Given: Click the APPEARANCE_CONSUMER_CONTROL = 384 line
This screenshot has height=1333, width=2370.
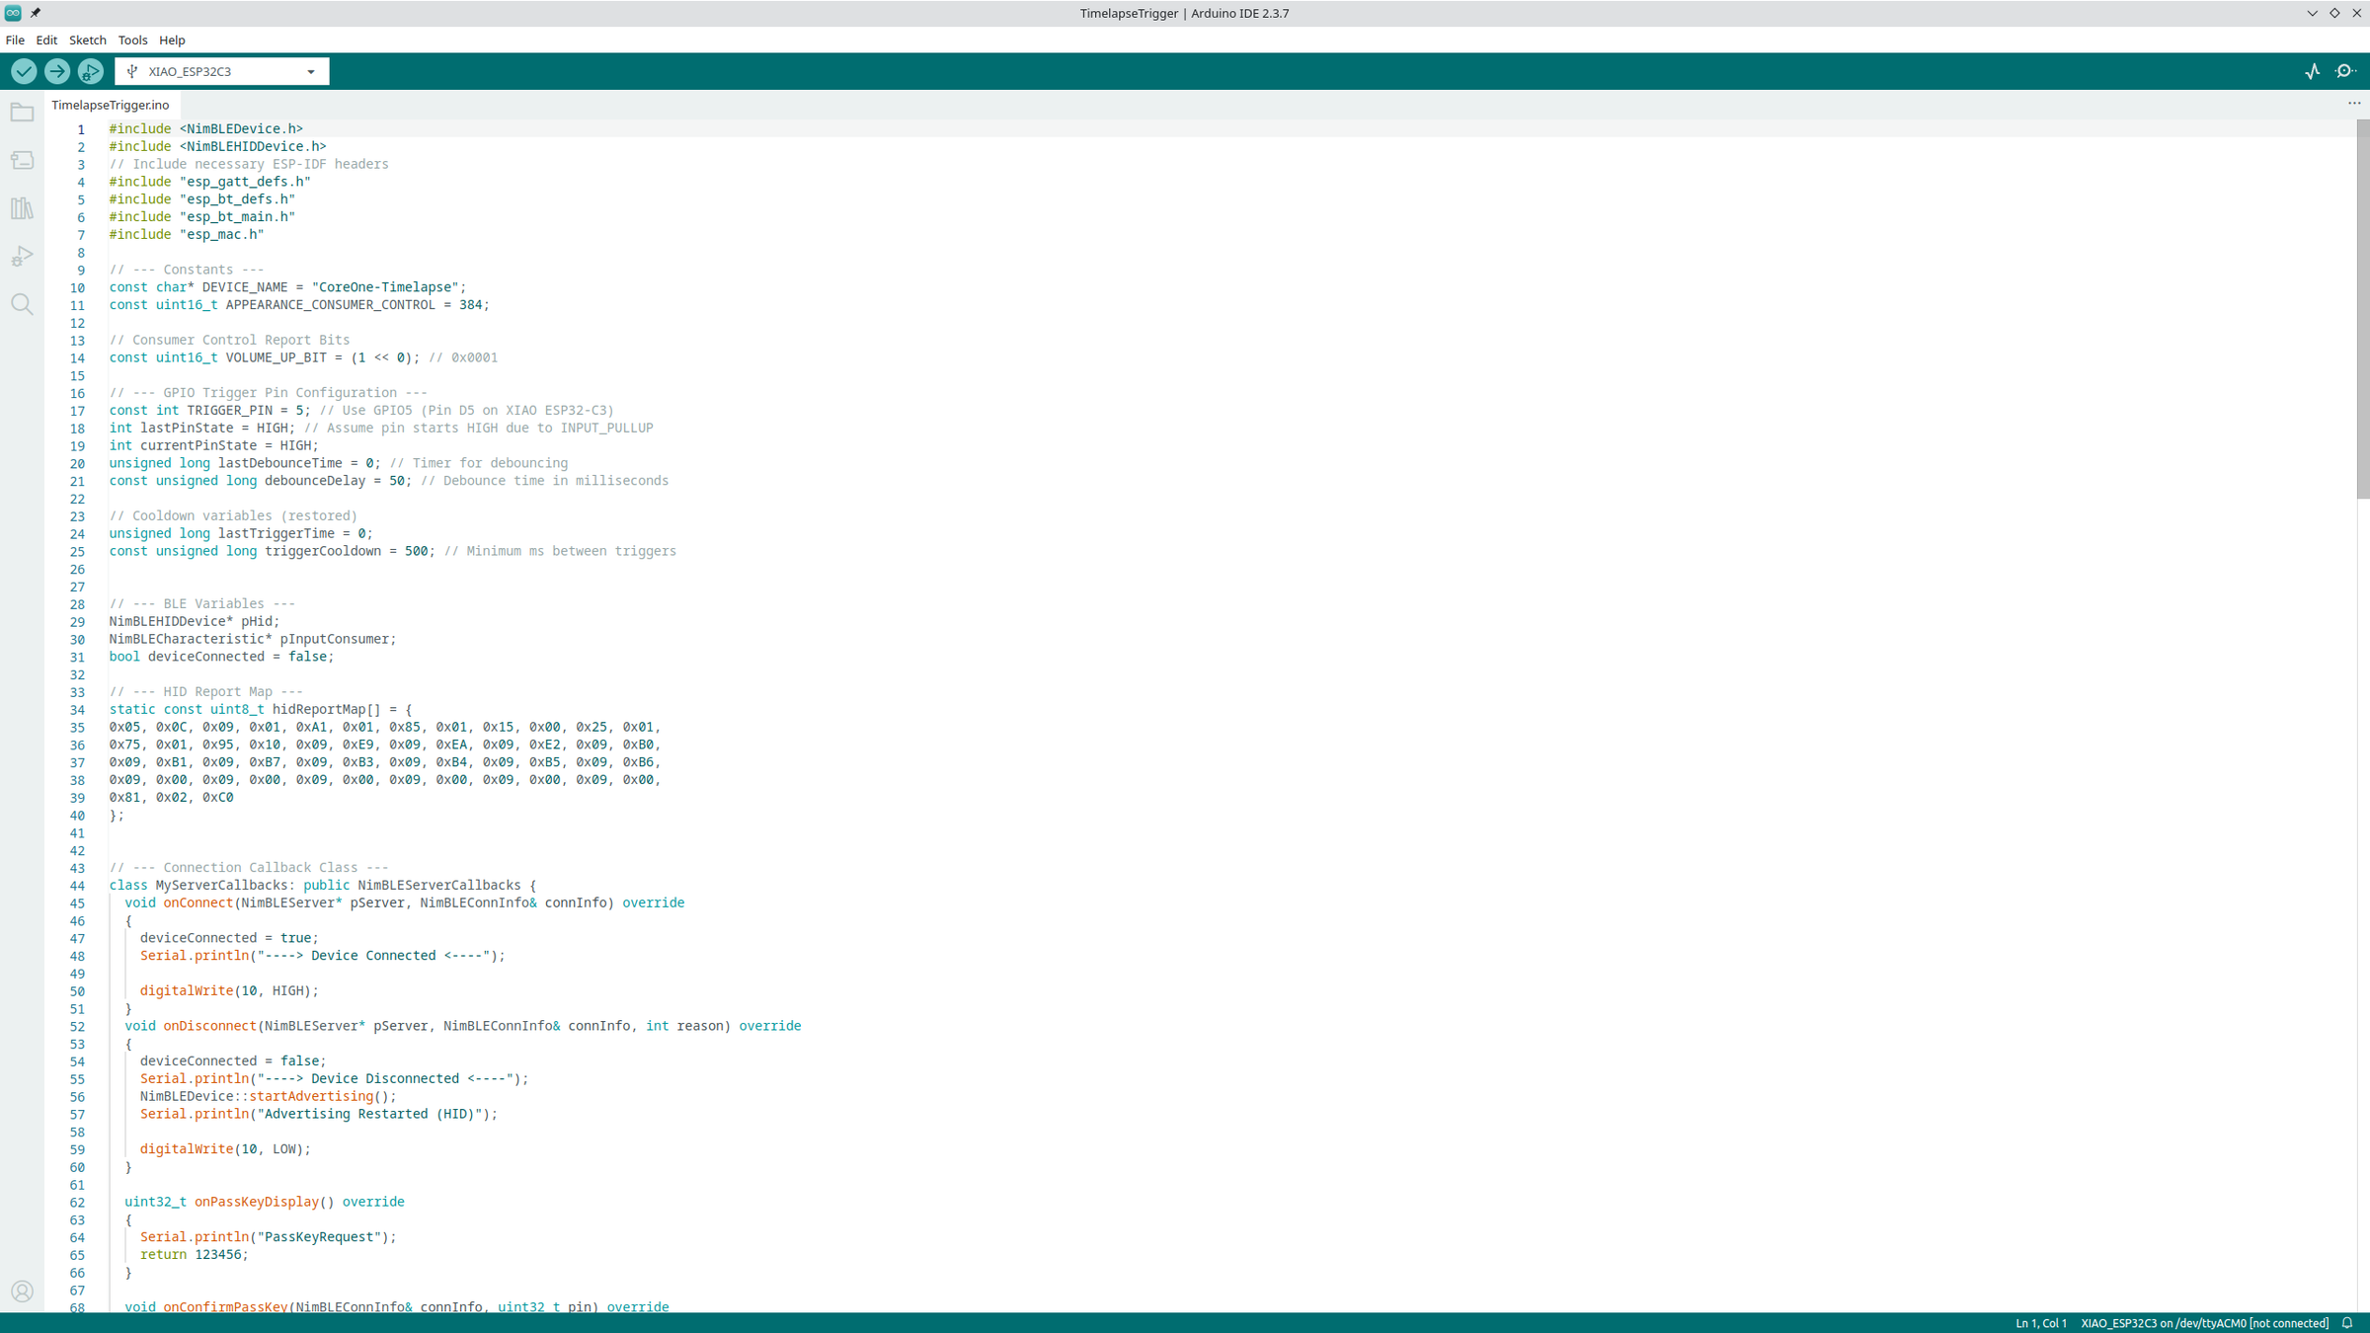Looking at the screenshot, I should point(299,305).
